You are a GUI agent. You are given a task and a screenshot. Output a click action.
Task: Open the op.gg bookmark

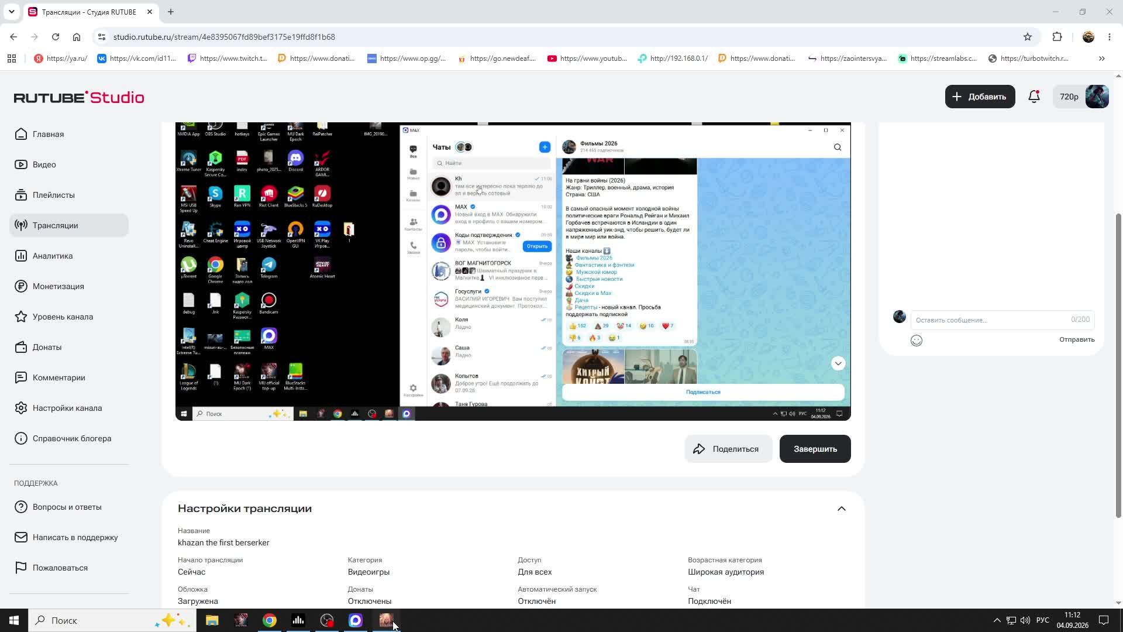[407, 59]
